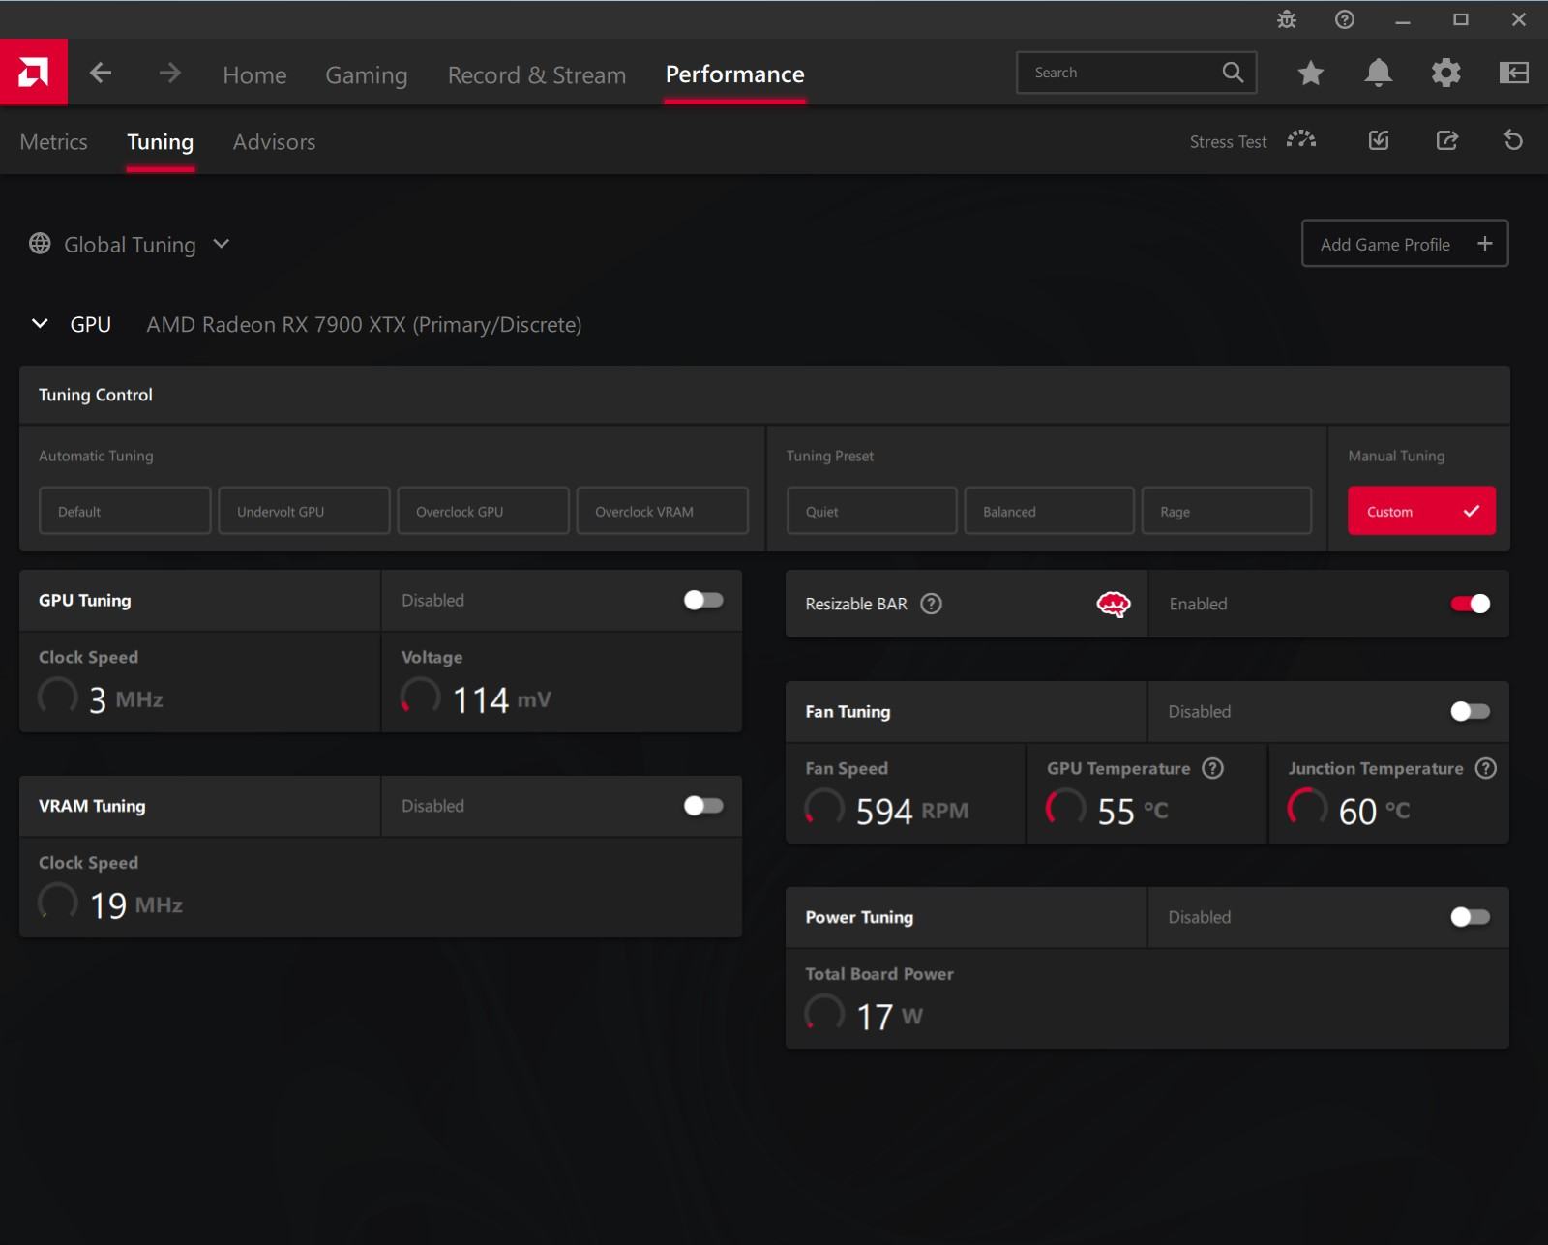Click the Resizable BAR label
The image size is (1548, 1245).
(856, 604)
